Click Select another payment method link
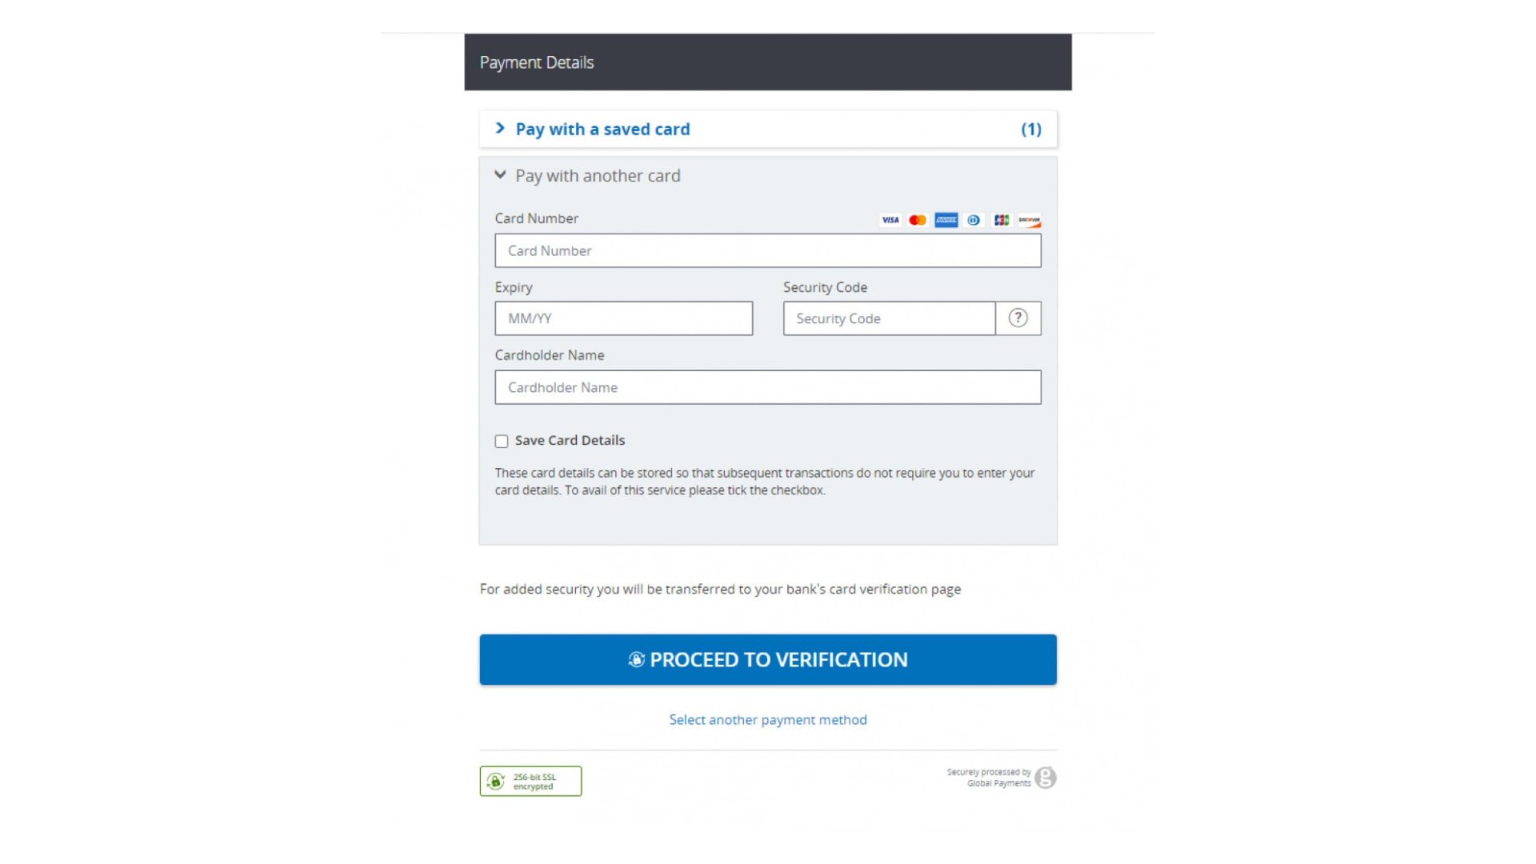The image size is (1536, 864). (x=768, y=720)
